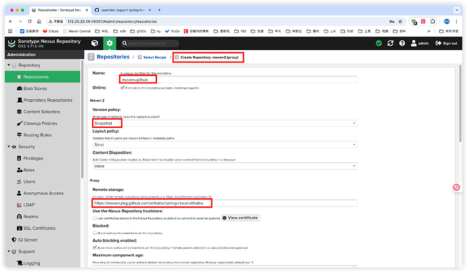Open LDAP in sidebar
467x272 pixels.
(x=26, y=205)
